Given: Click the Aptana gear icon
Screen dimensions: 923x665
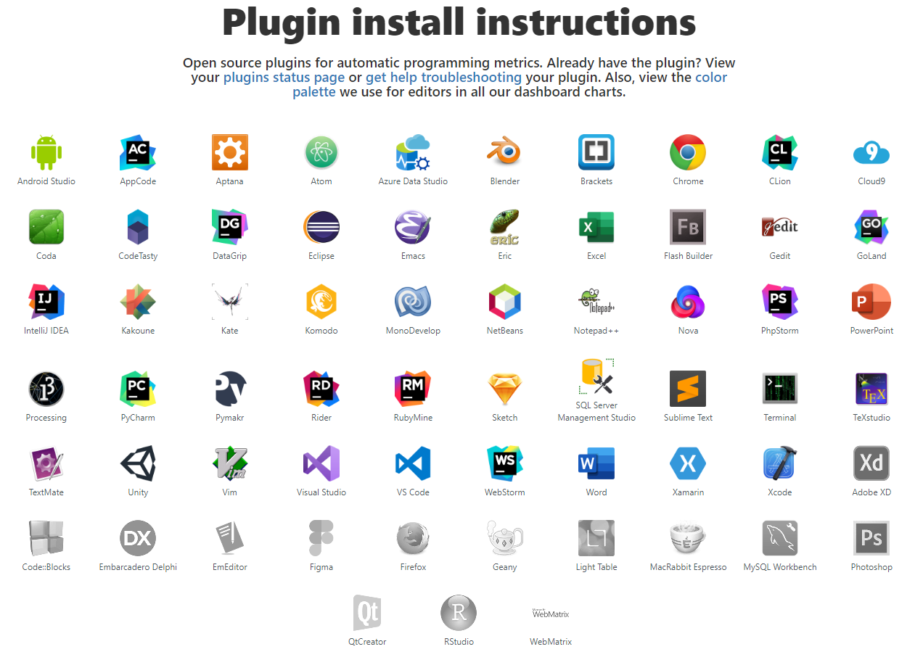Looking at the screenshot, I should click(230, 152).
